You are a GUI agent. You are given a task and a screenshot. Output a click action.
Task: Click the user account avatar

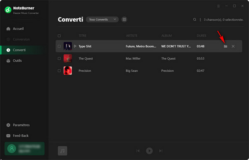pos(12,148)
